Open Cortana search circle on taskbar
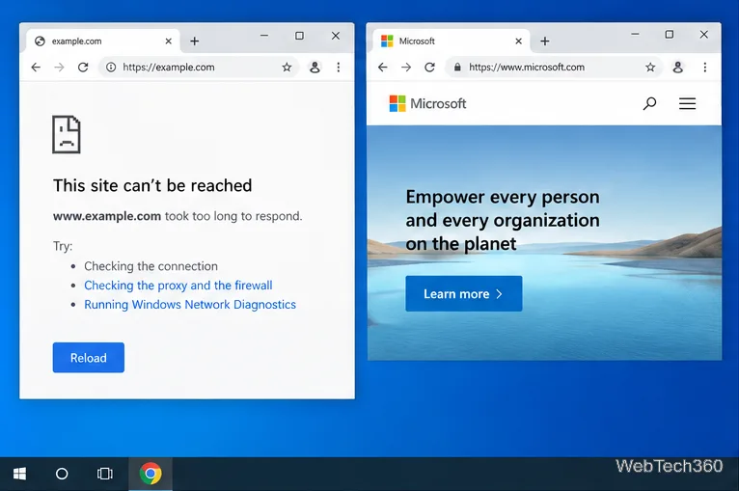This screenshot has height=491, width=739. (x=62, y=474)
